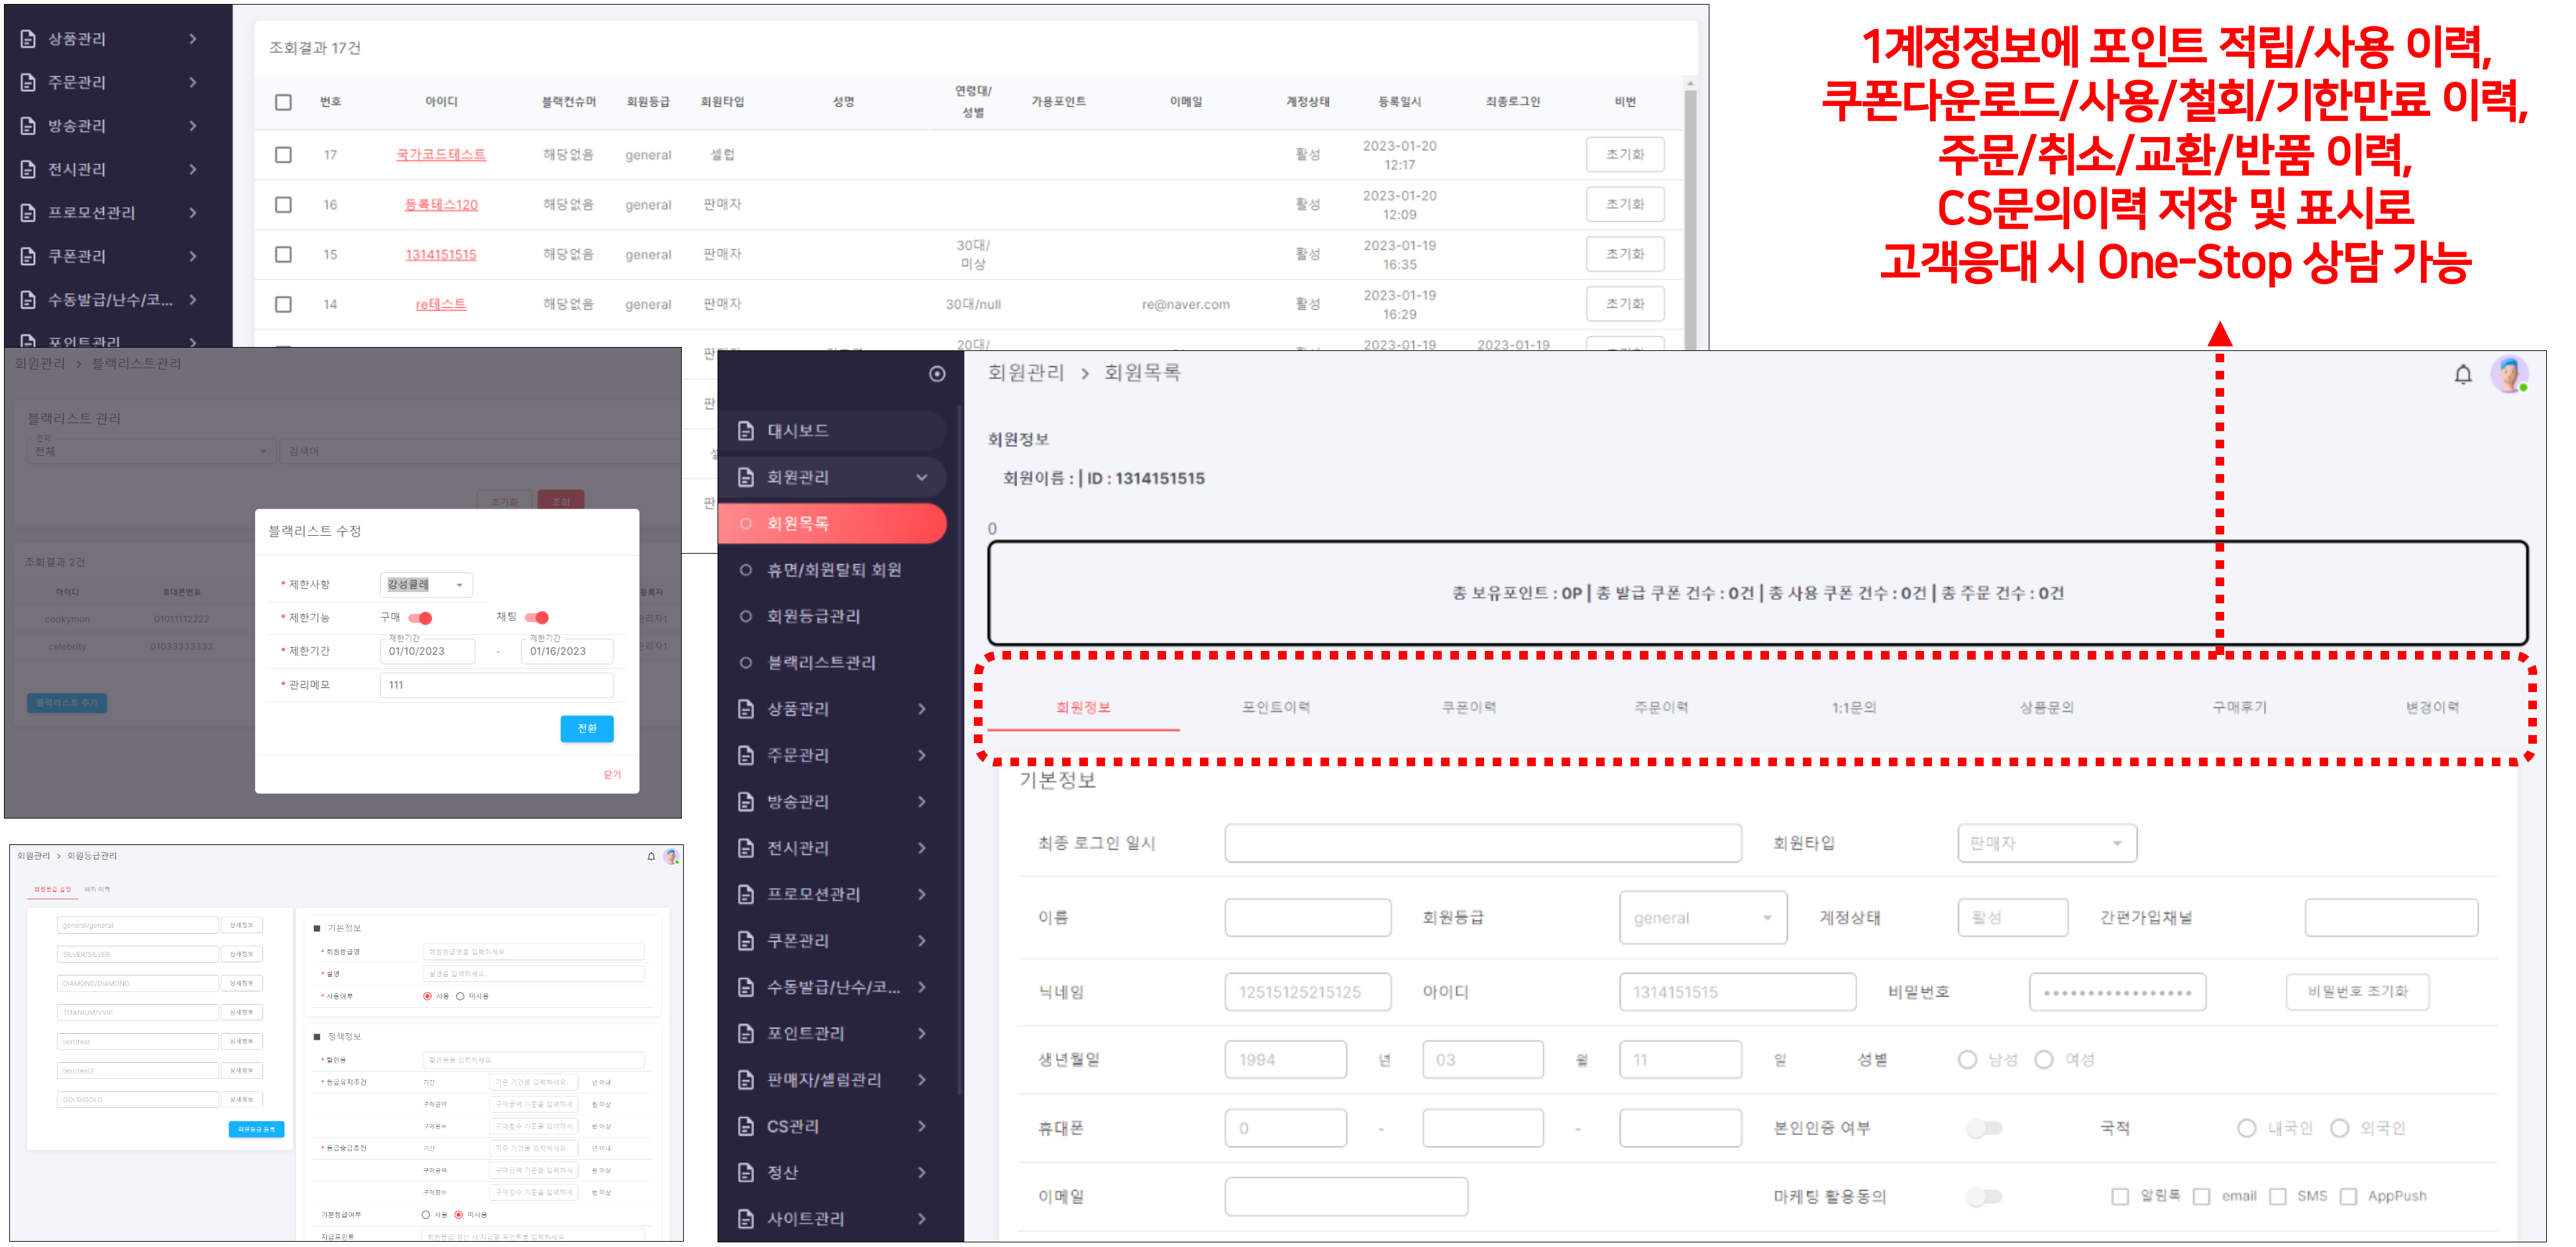The width and height of the screenshot is (2576, 1247).
Task: Toggle the 구매 restriction switch
Action: [x=420, y=617]
